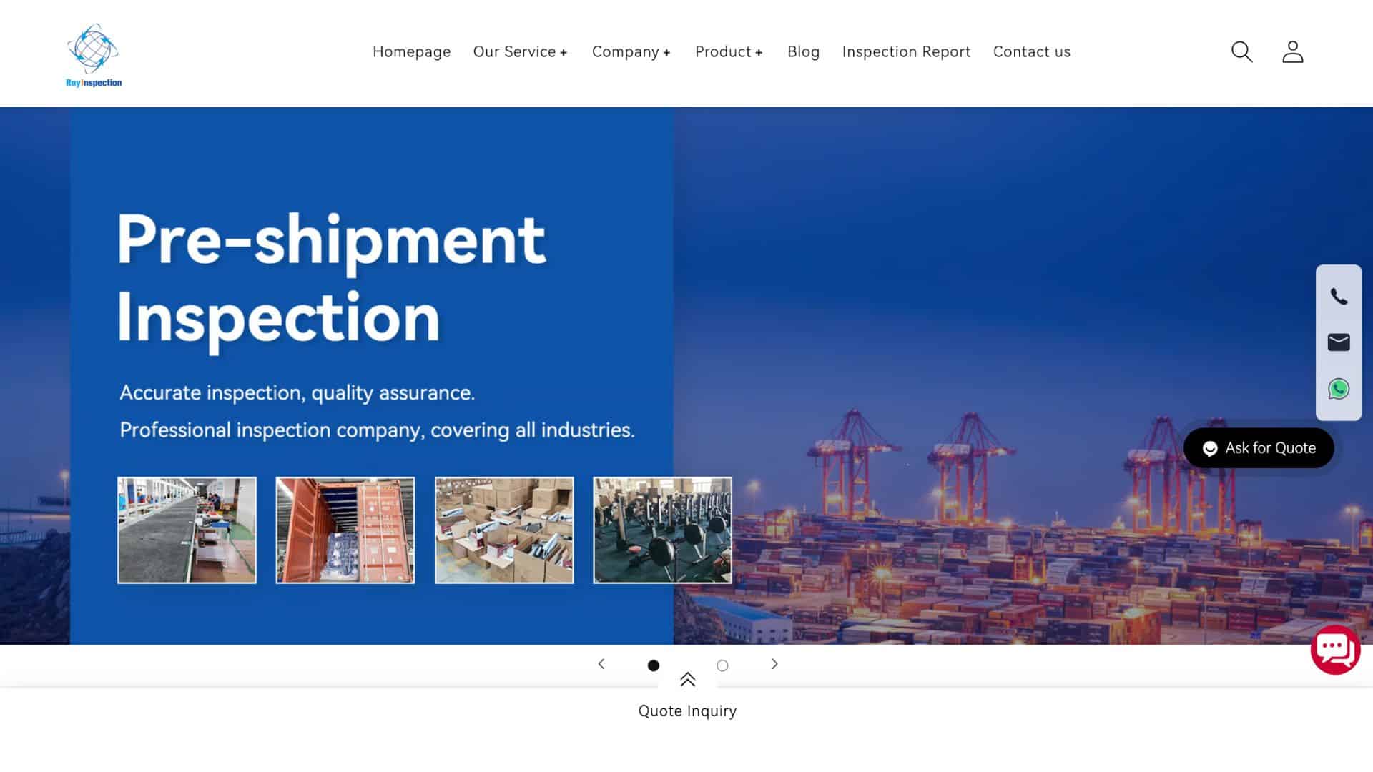Open the Contact us page
This screenshot has width=1373, height=772.
(1031, 51)
